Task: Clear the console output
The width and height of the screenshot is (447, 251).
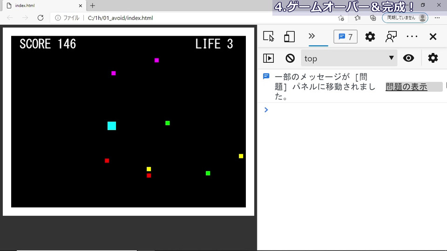Action: click(290, 58)
